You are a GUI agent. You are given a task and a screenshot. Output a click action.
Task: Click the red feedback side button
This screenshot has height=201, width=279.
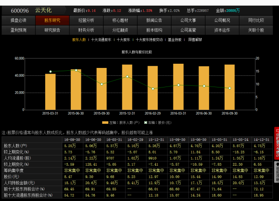[x=277, y=143]
